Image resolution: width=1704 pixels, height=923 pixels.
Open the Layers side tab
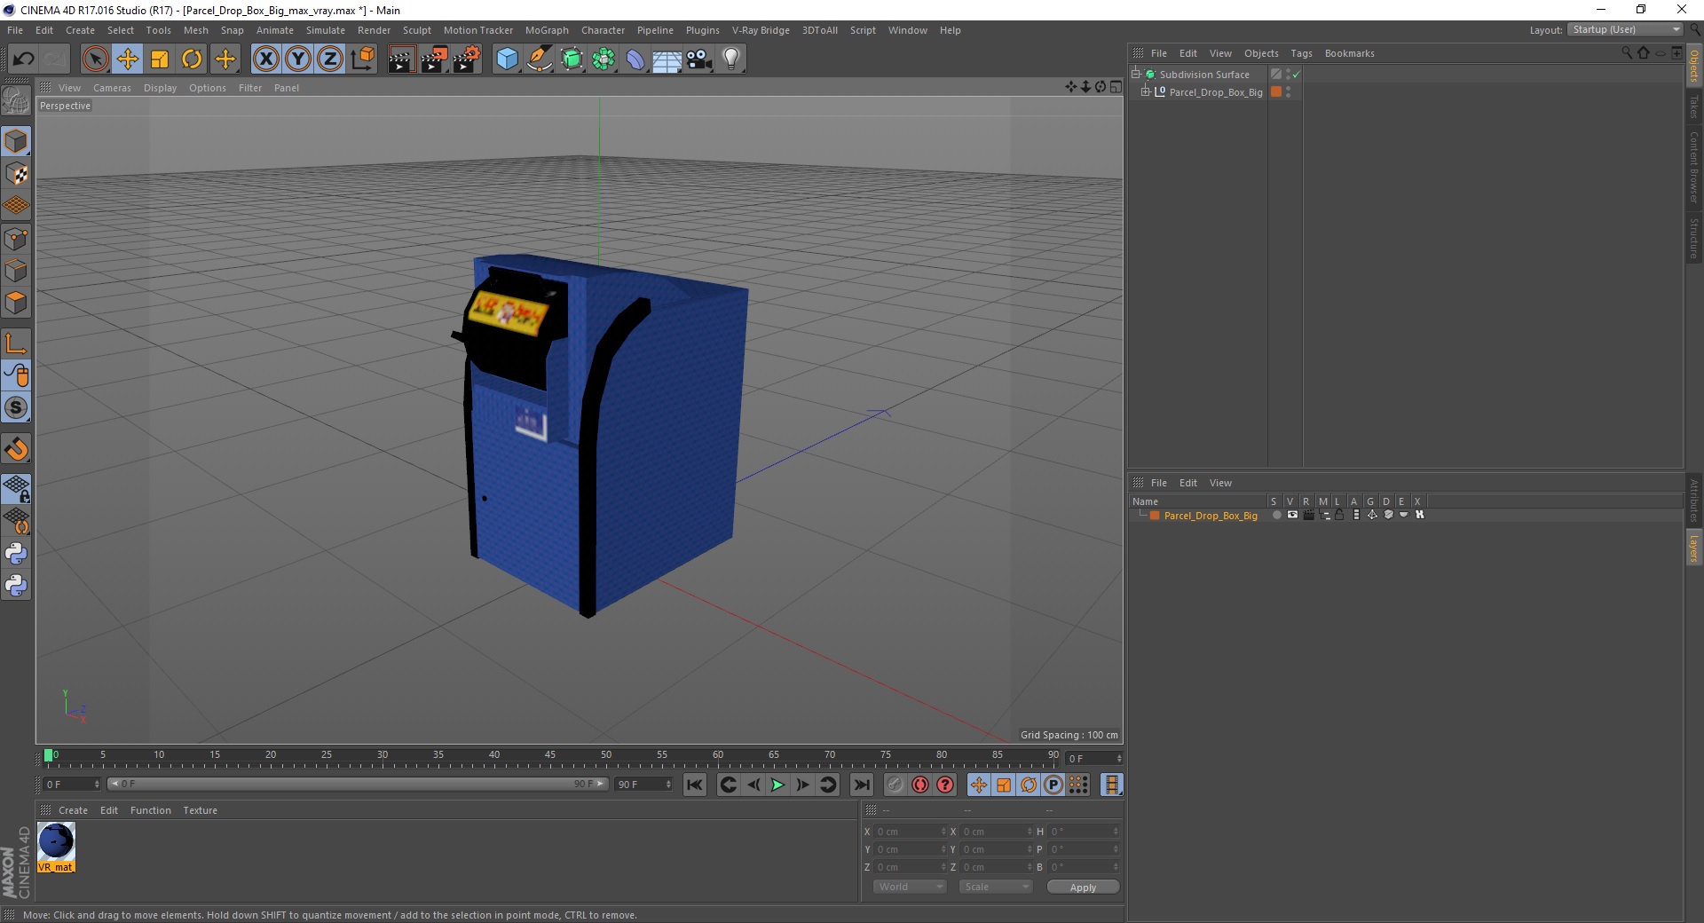coord(1693,548)
